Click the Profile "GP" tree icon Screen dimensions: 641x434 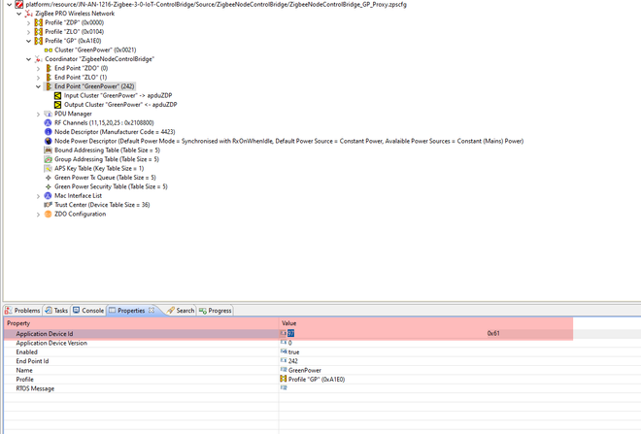click(39, 41)
